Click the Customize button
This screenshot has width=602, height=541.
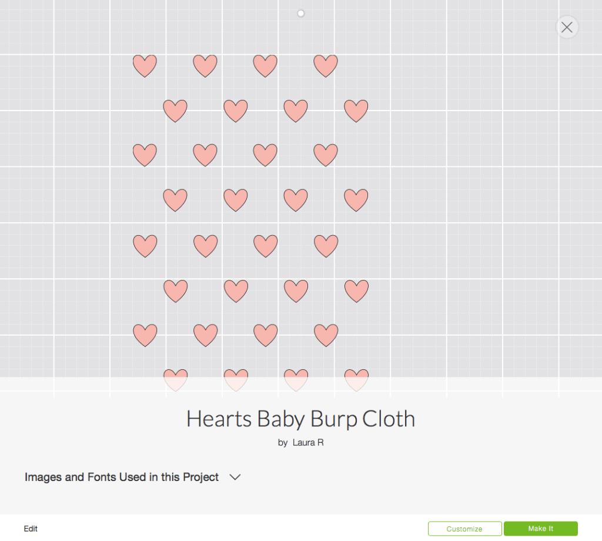coord(464,528)
